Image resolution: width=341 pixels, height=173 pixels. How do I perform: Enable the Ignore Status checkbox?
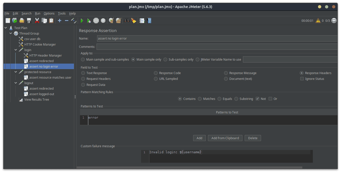tap(302, 79)
